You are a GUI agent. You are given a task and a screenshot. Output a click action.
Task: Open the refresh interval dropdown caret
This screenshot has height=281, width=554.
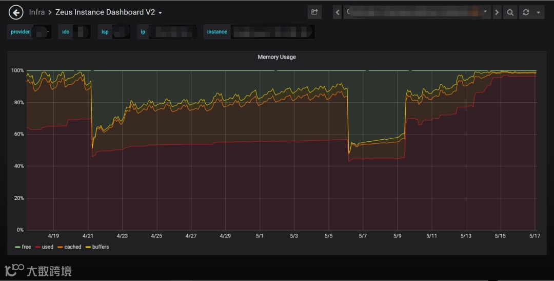(539, 12)
